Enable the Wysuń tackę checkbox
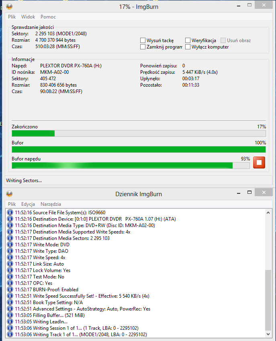This screenshot has height=341, width=276. tap(143, 41)
